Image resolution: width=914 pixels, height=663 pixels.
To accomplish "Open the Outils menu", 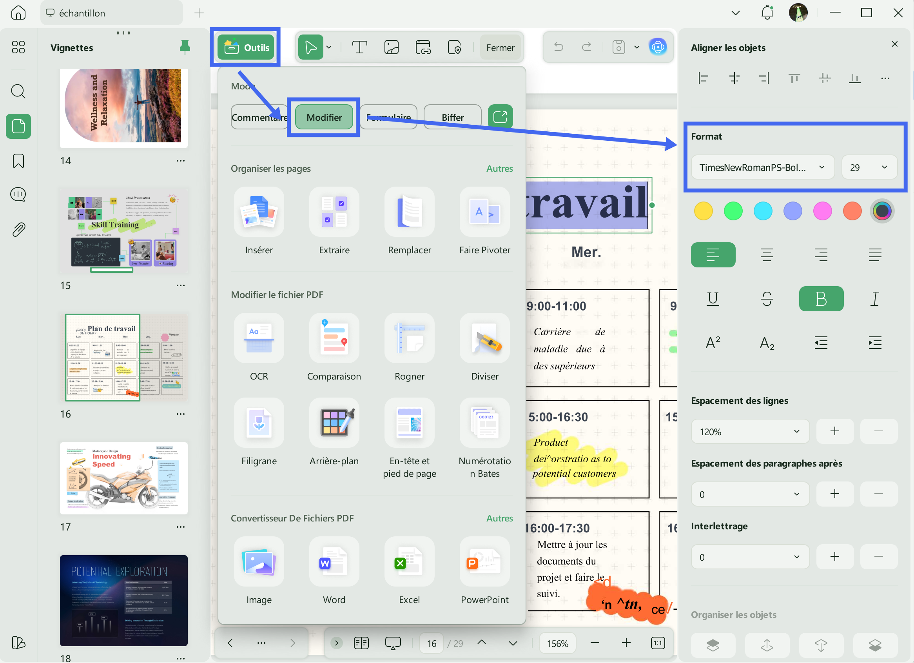I will tap(246, 47).
